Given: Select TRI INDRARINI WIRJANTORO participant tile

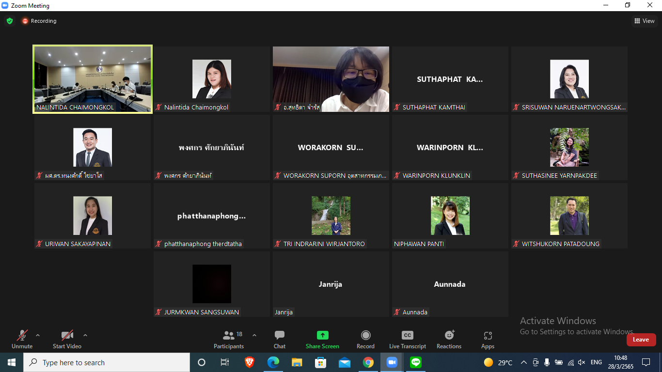Looking at the screenshot, I should tap(331, 216).
